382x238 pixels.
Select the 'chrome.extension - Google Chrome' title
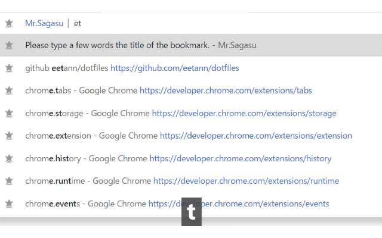pos(91,136)
